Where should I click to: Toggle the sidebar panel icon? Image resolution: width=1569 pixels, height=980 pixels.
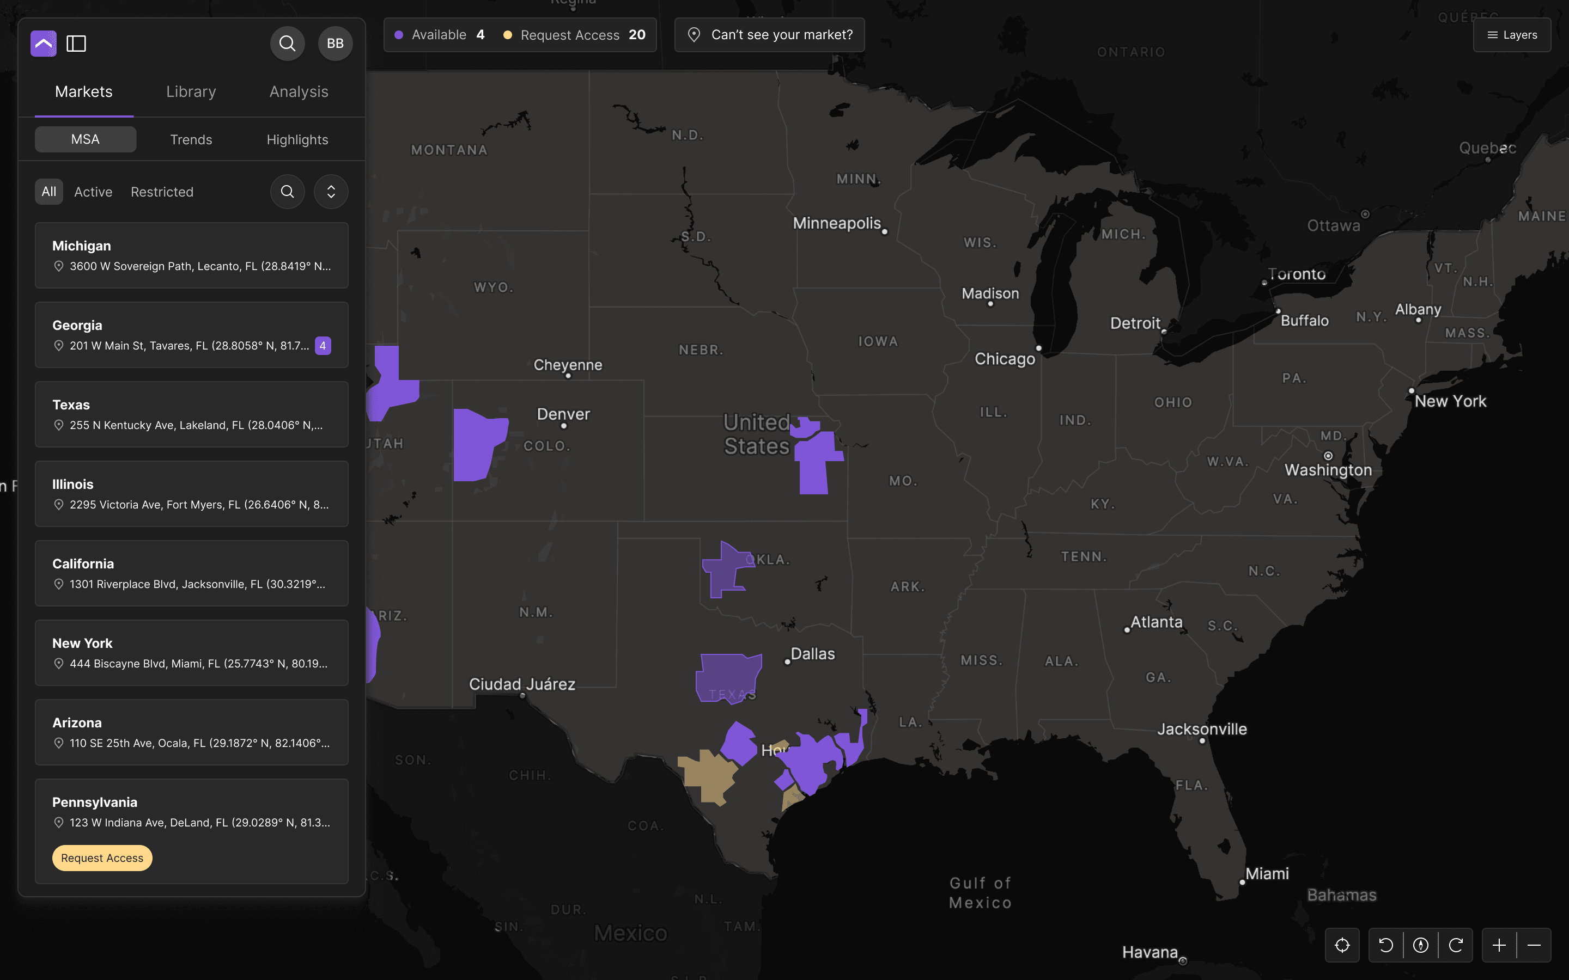[76, 44]
